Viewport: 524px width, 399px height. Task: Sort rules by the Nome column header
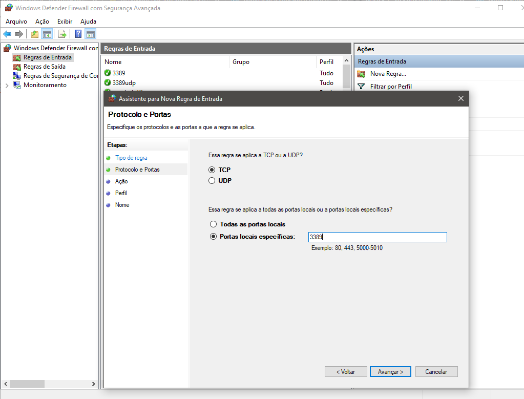(x=165, y=62)
